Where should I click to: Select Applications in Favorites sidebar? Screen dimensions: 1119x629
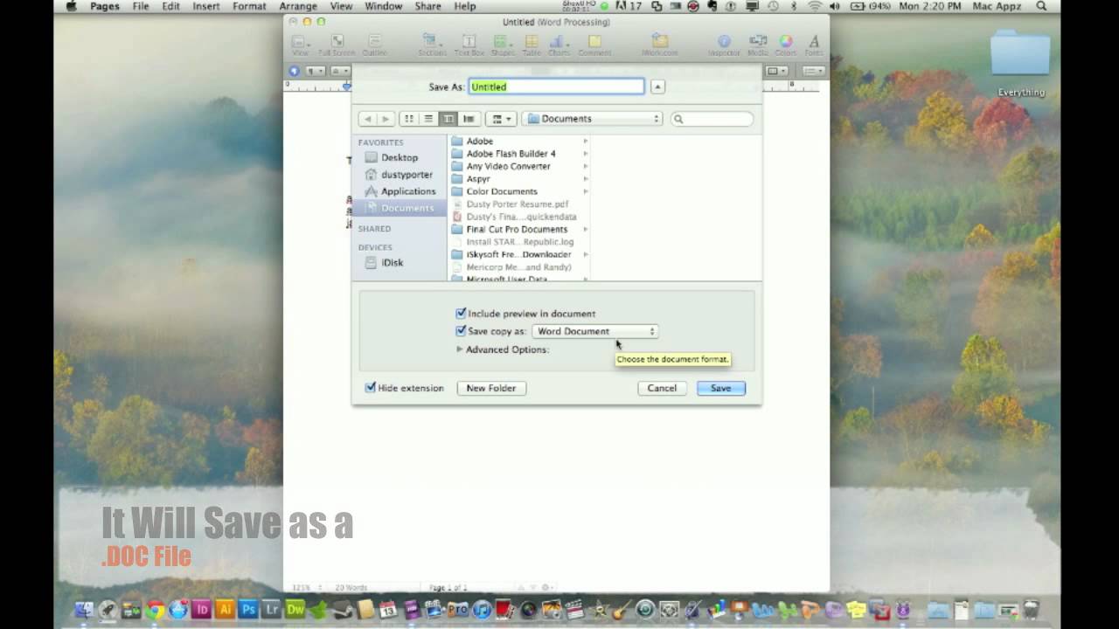pyautogui.click(x=400, y=191)
